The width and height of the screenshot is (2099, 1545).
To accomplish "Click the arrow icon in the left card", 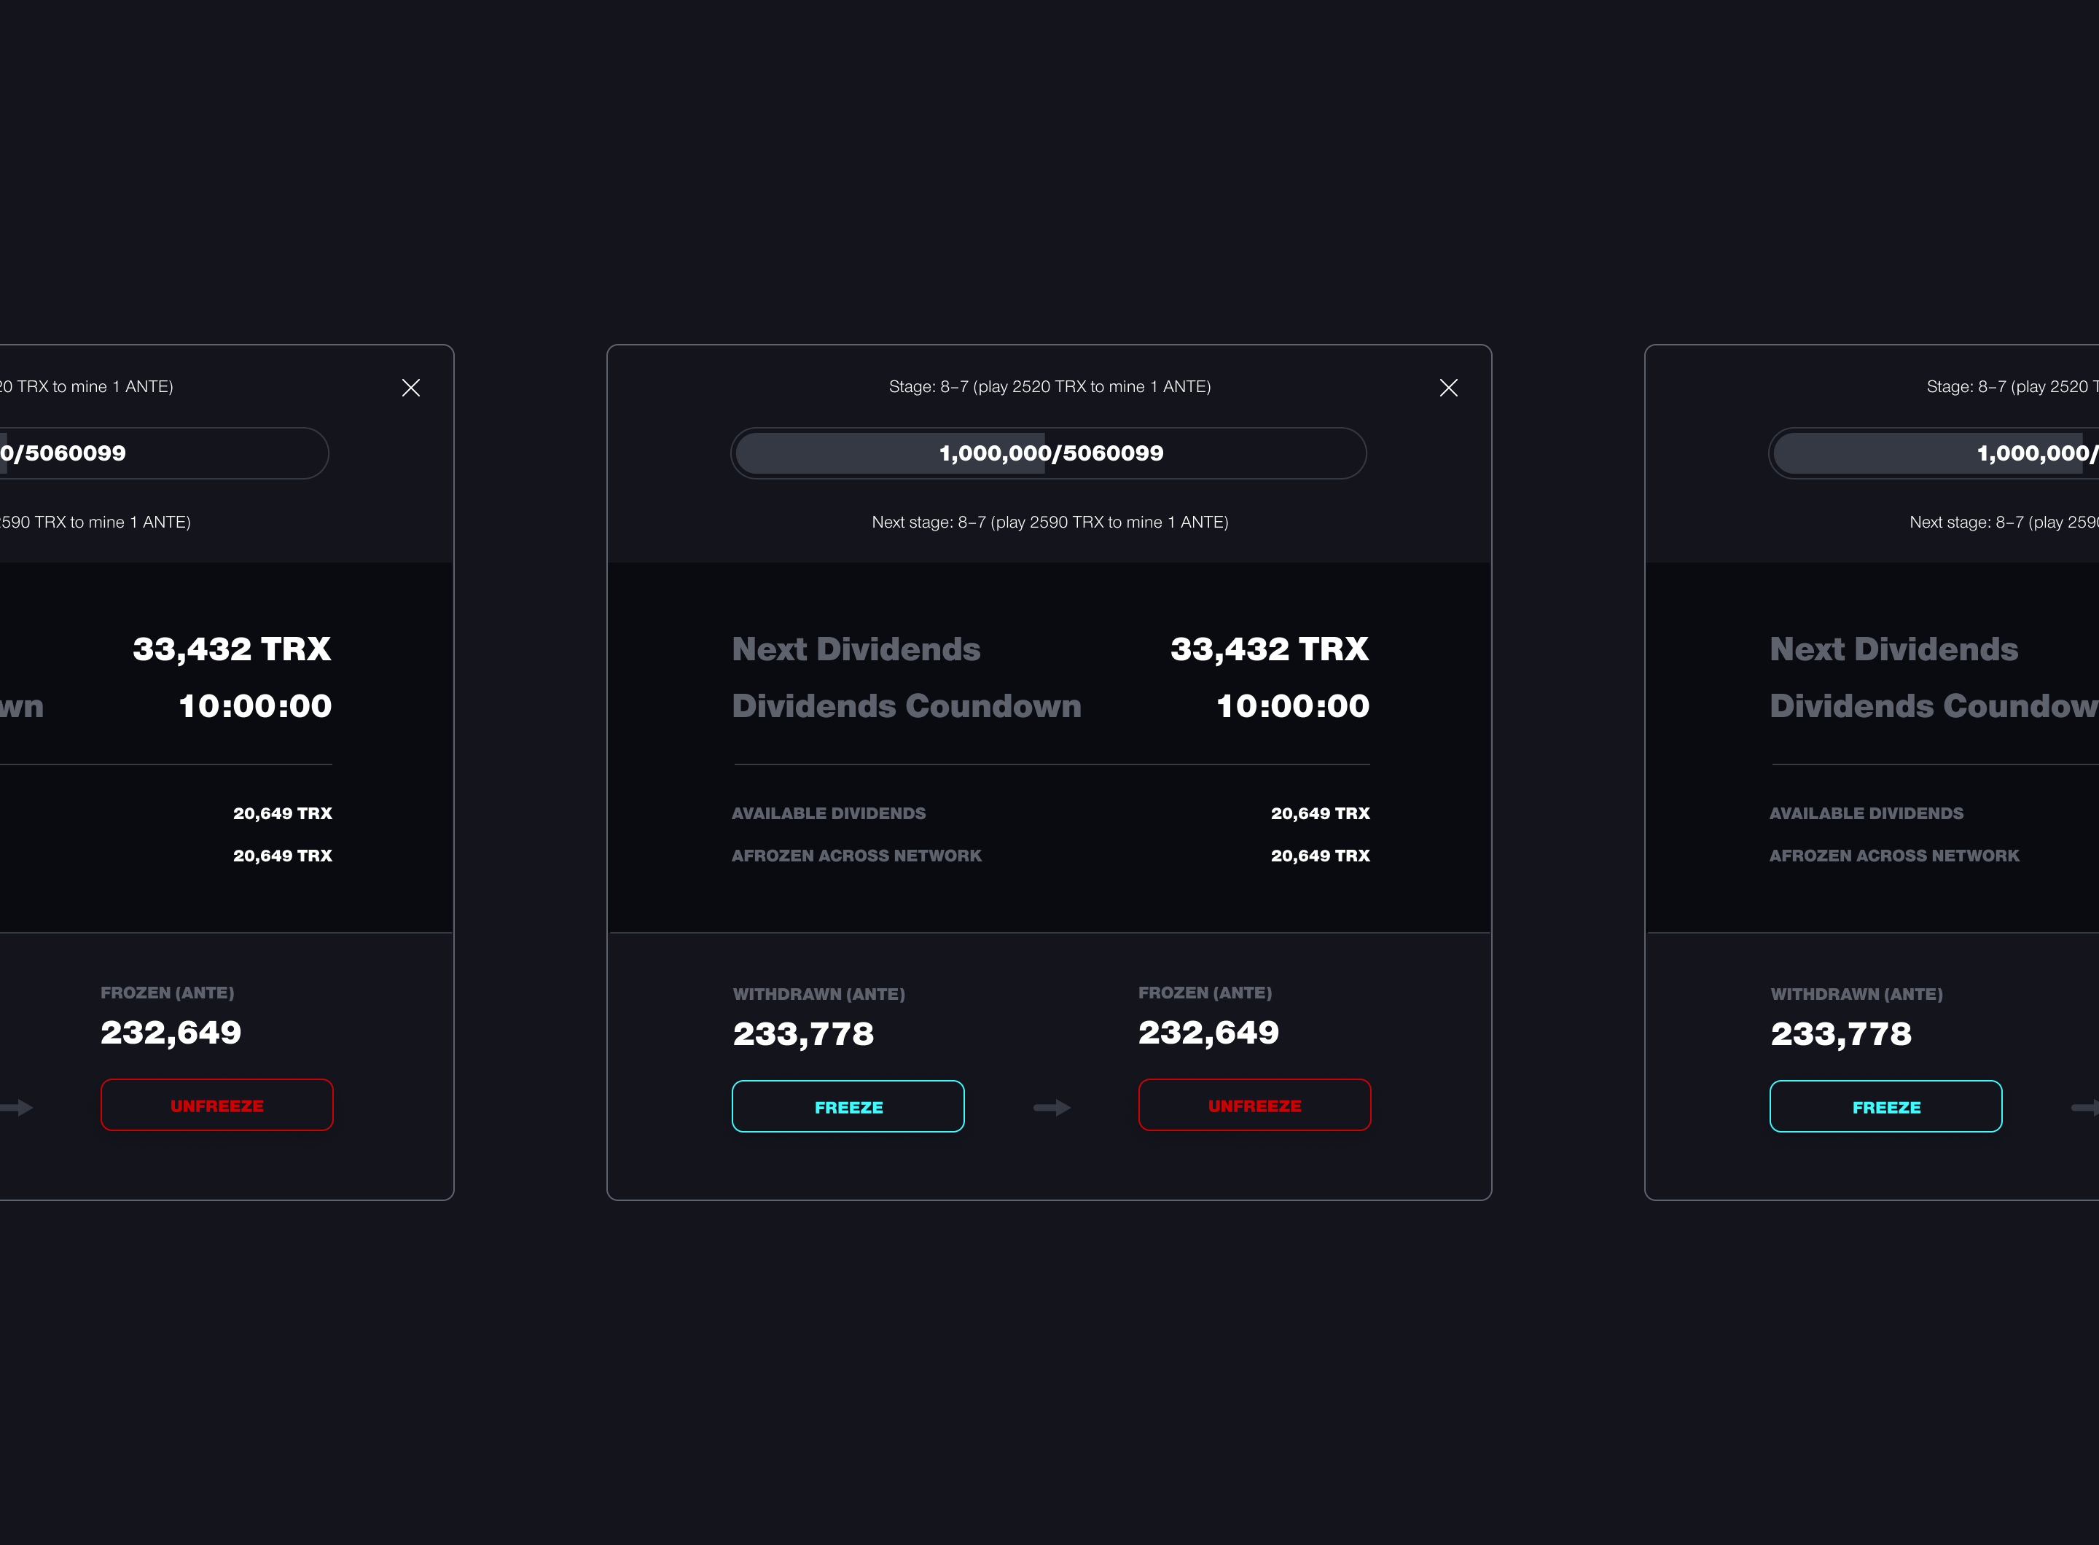I will point(17,1107).
